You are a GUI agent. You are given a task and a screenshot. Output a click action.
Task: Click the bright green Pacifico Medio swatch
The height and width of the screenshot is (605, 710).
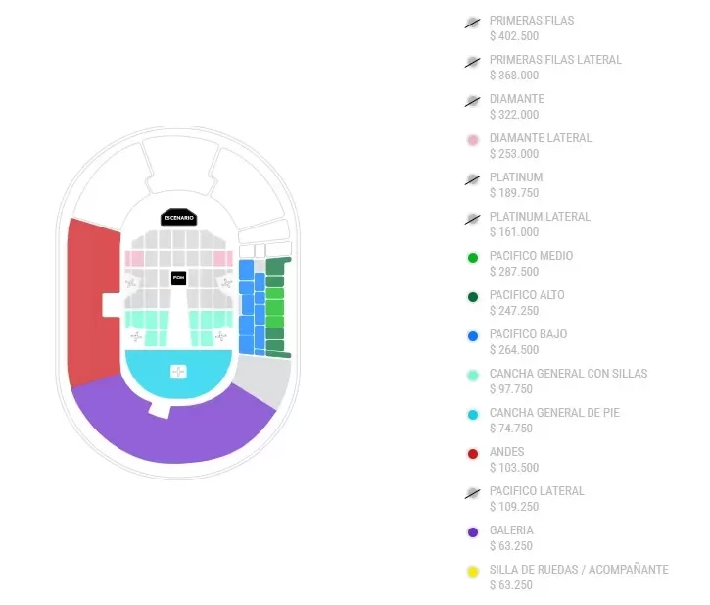(x=473, y=258)
